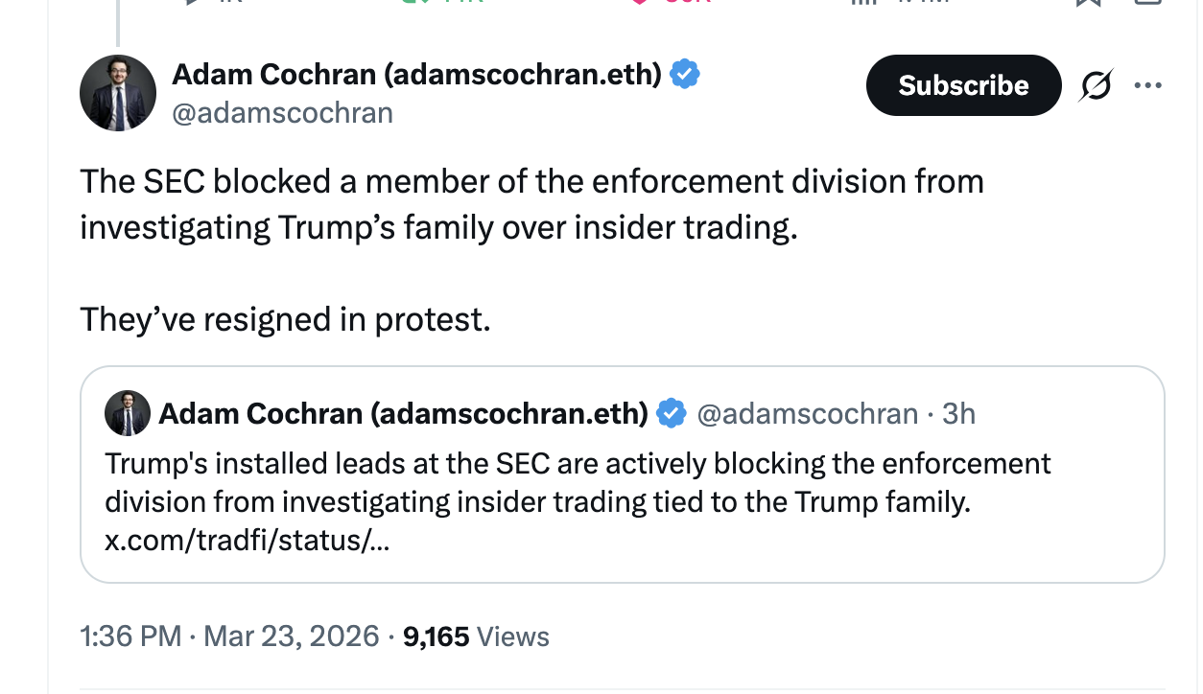This screenshot has width=1203, height=694.
Task: Click the main text 'They've resigned in protest.'
Action: coord(285,319)
